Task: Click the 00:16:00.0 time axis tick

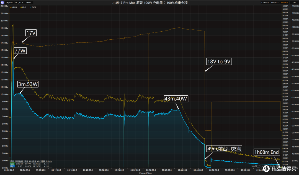Action: [x=72, y=170]
